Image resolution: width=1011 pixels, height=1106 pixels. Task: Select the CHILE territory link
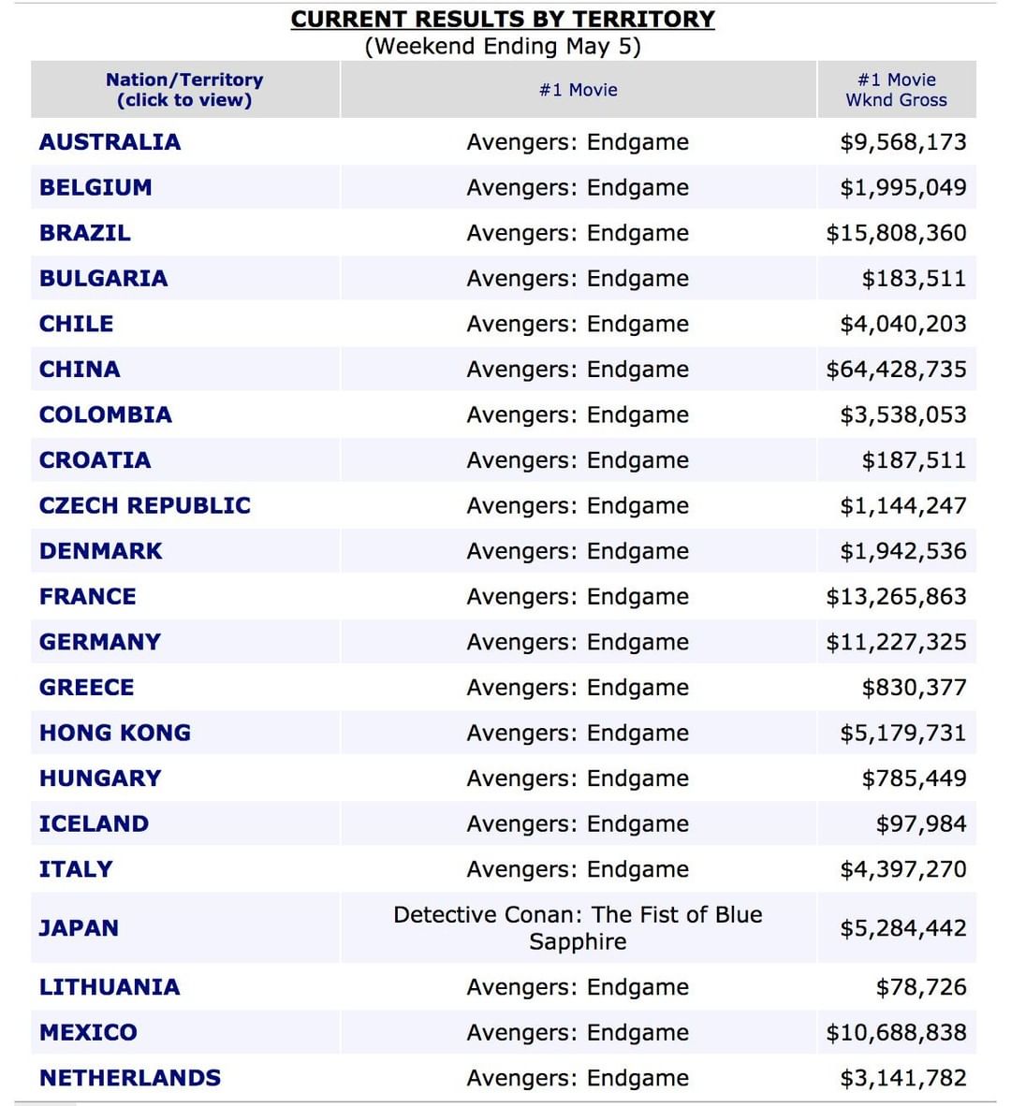coord(76,324)
